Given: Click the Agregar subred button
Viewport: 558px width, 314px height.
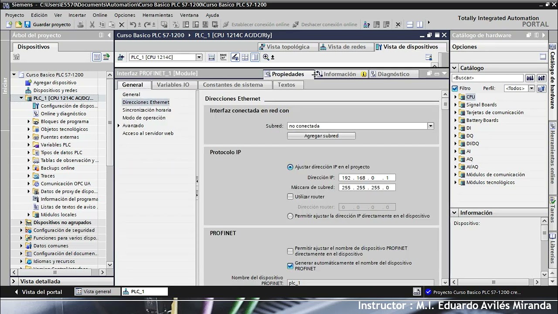Looking at the screenshot, I should click(x=321, y=136).
